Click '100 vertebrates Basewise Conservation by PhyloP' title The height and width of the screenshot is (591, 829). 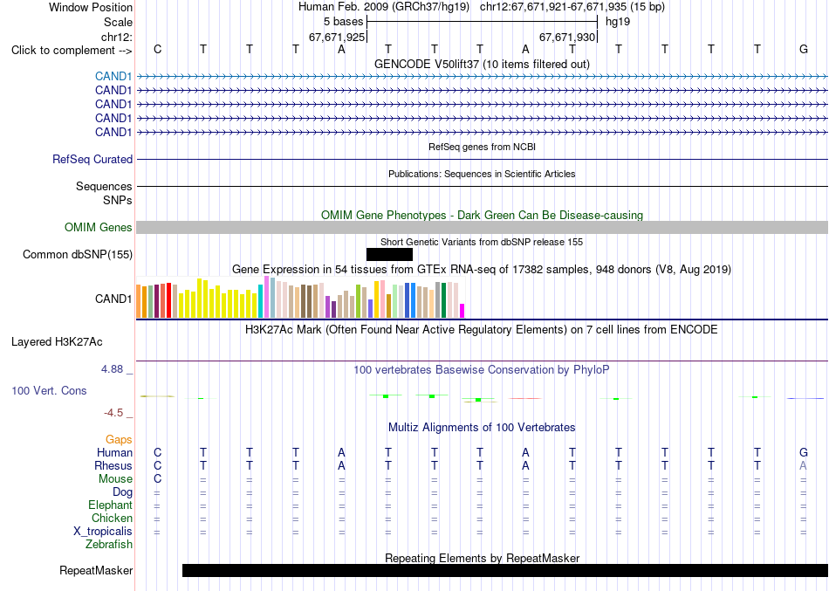pyautogui.click(x=482, y=370)
